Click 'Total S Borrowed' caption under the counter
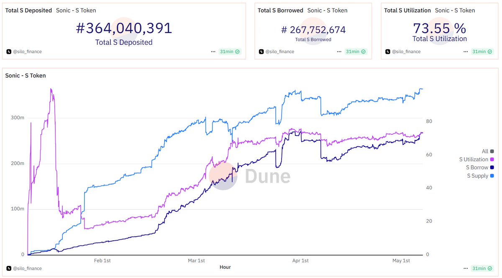Viewport: 502px width, 278px height. (313, 40)
